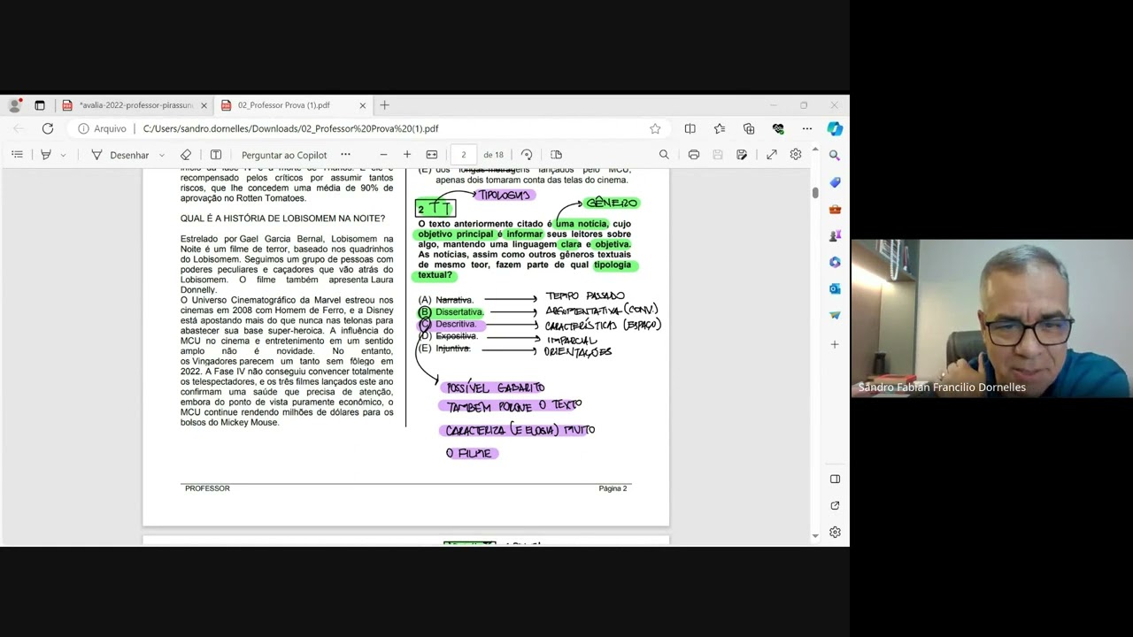Toggle the sidebar panel visibility

[x=835, y=479]
